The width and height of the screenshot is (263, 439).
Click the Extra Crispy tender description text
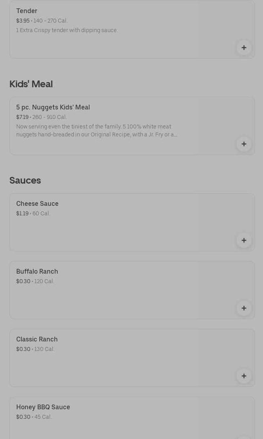(x=67, y=31)
